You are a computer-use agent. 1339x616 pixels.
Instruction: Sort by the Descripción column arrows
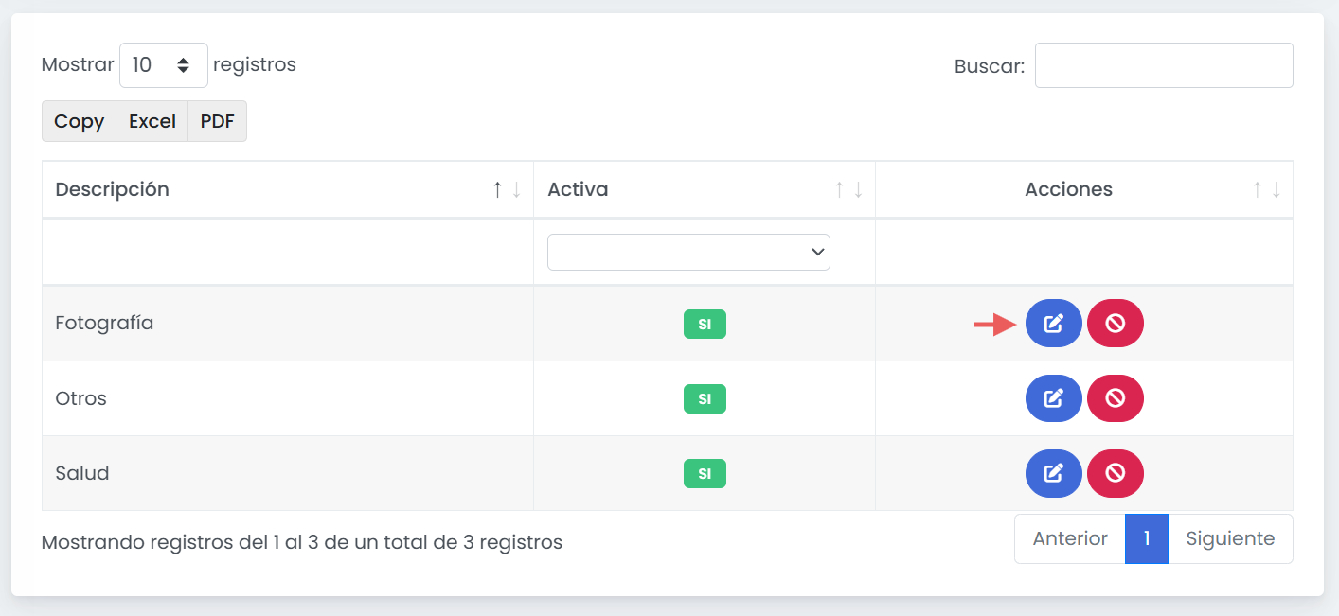pos(507,189)
